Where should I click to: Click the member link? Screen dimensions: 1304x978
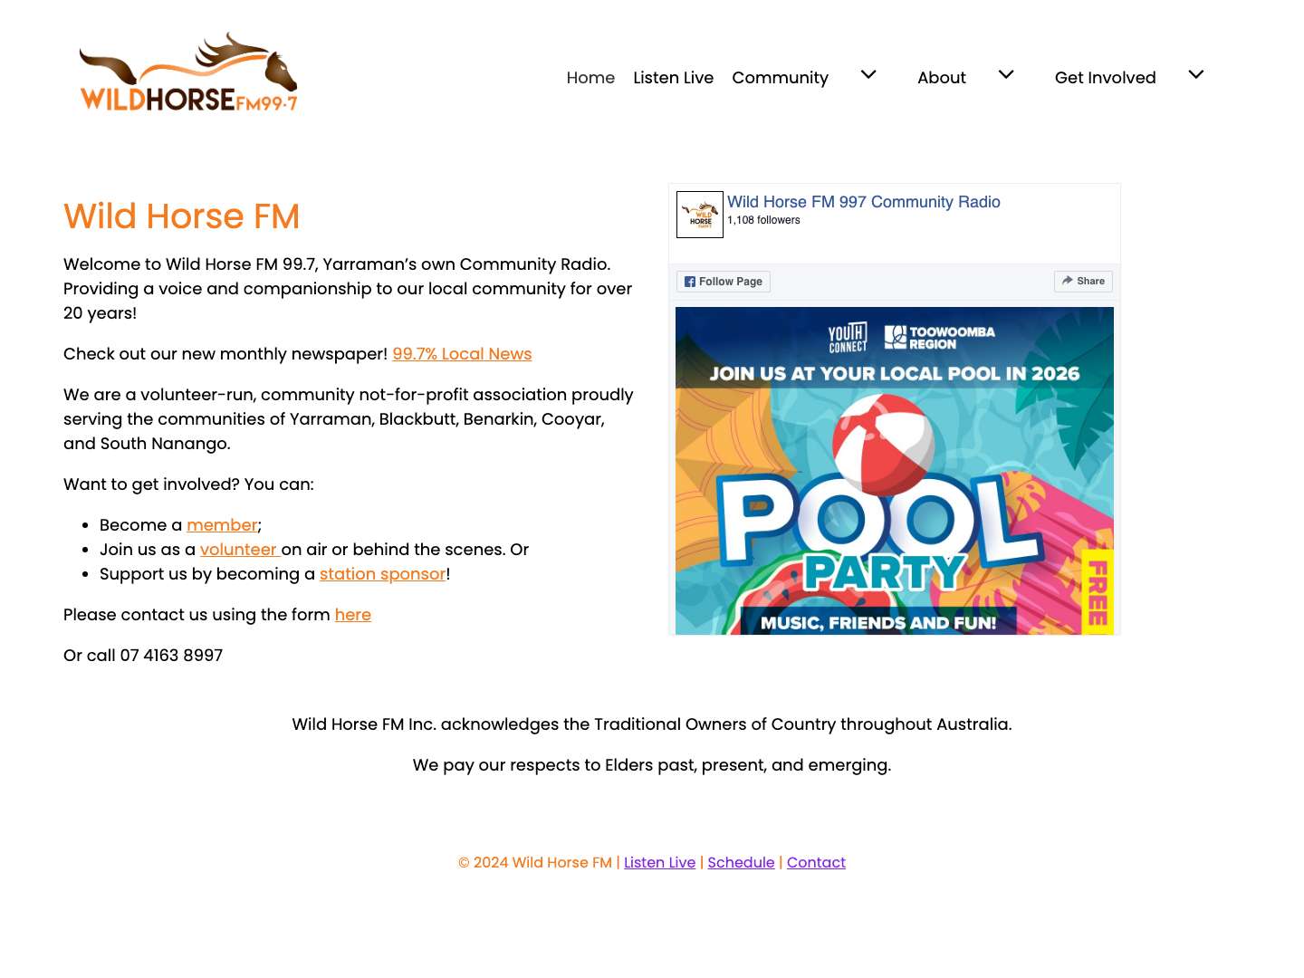tap(222, 525)
